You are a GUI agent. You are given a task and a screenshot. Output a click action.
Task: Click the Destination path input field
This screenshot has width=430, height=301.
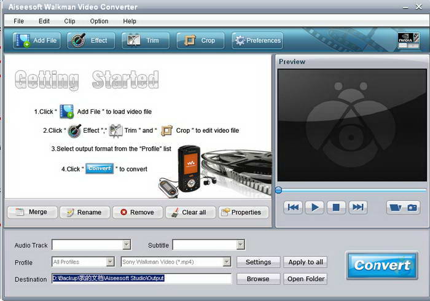pos(141,278)
